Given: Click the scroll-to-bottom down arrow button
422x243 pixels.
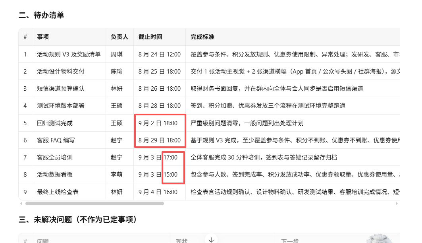Looking at the screenshot, I should 211,239.
